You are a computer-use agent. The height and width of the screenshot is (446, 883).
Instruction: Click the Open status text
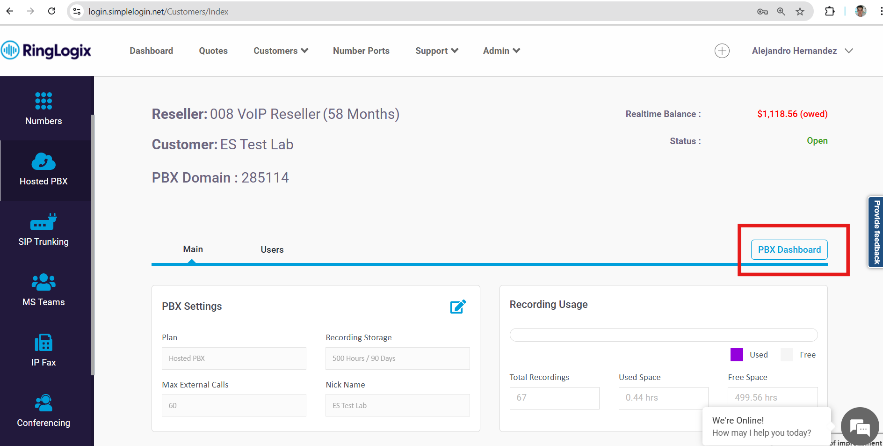pyautogui.click(x=817, y=141)
